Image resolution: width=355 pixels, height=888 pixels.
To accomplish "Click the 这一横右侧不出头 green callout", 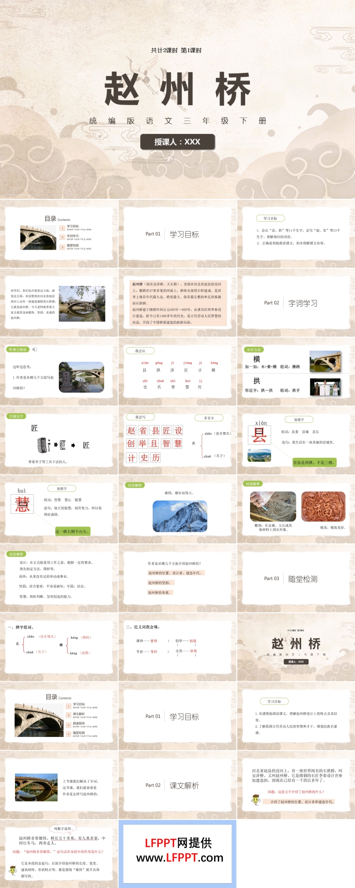I will coord(72,531).
